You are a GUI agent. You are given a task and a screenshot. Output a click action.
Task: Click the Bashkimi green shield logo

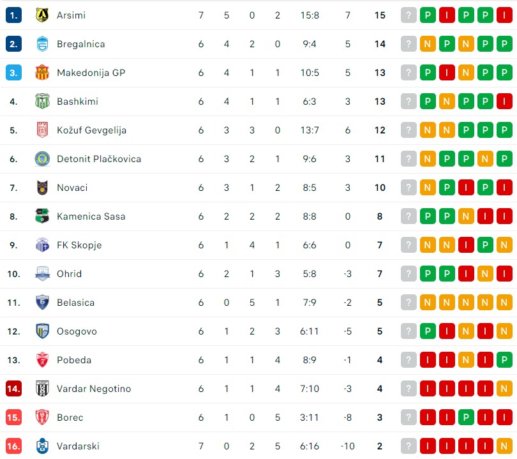click(41, 102)
